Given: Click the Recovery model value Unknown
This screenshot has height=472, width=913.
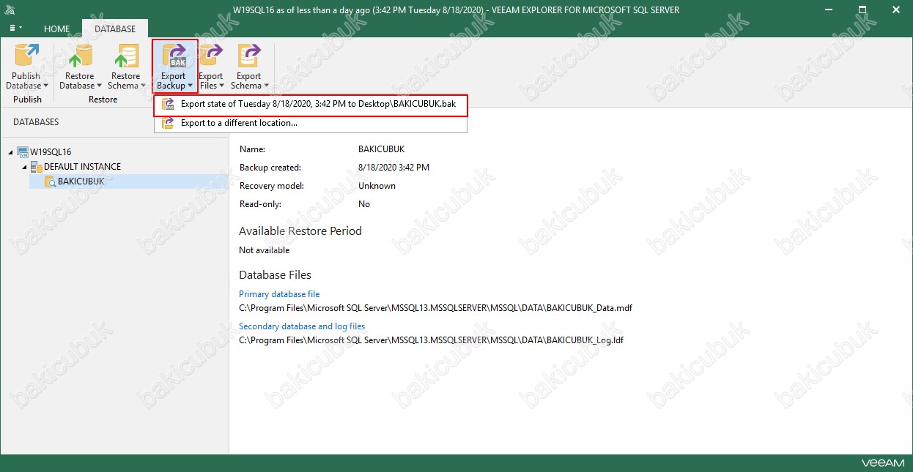Looking at the screenshot, I should (377, 186).
